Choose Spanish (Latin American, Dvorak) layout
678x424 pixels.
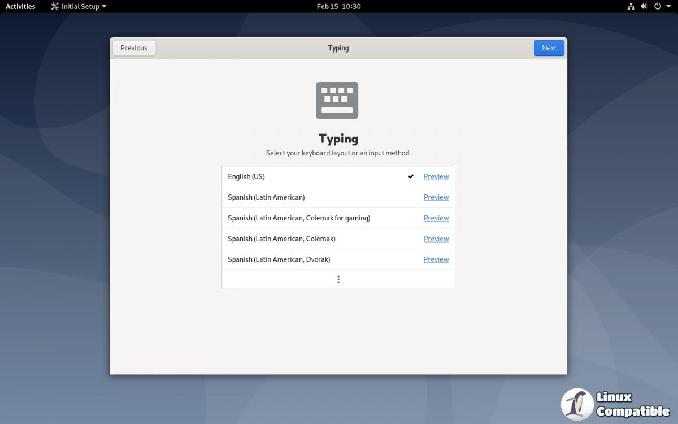coord(279,259)
